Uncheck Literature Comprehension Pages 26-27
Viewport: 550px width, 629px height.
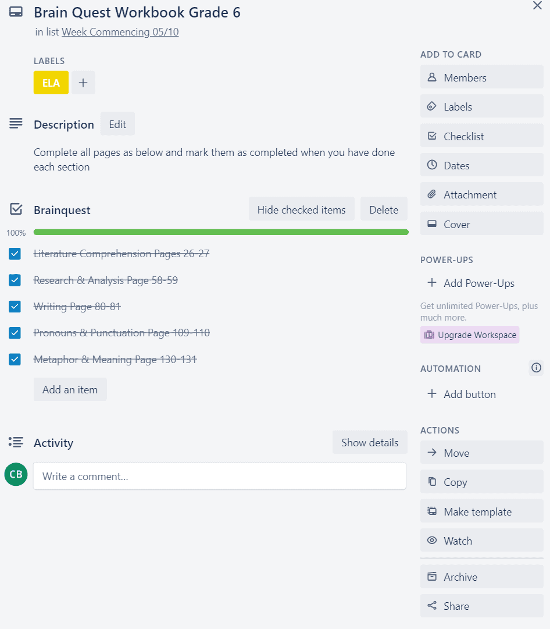(15, 254)
